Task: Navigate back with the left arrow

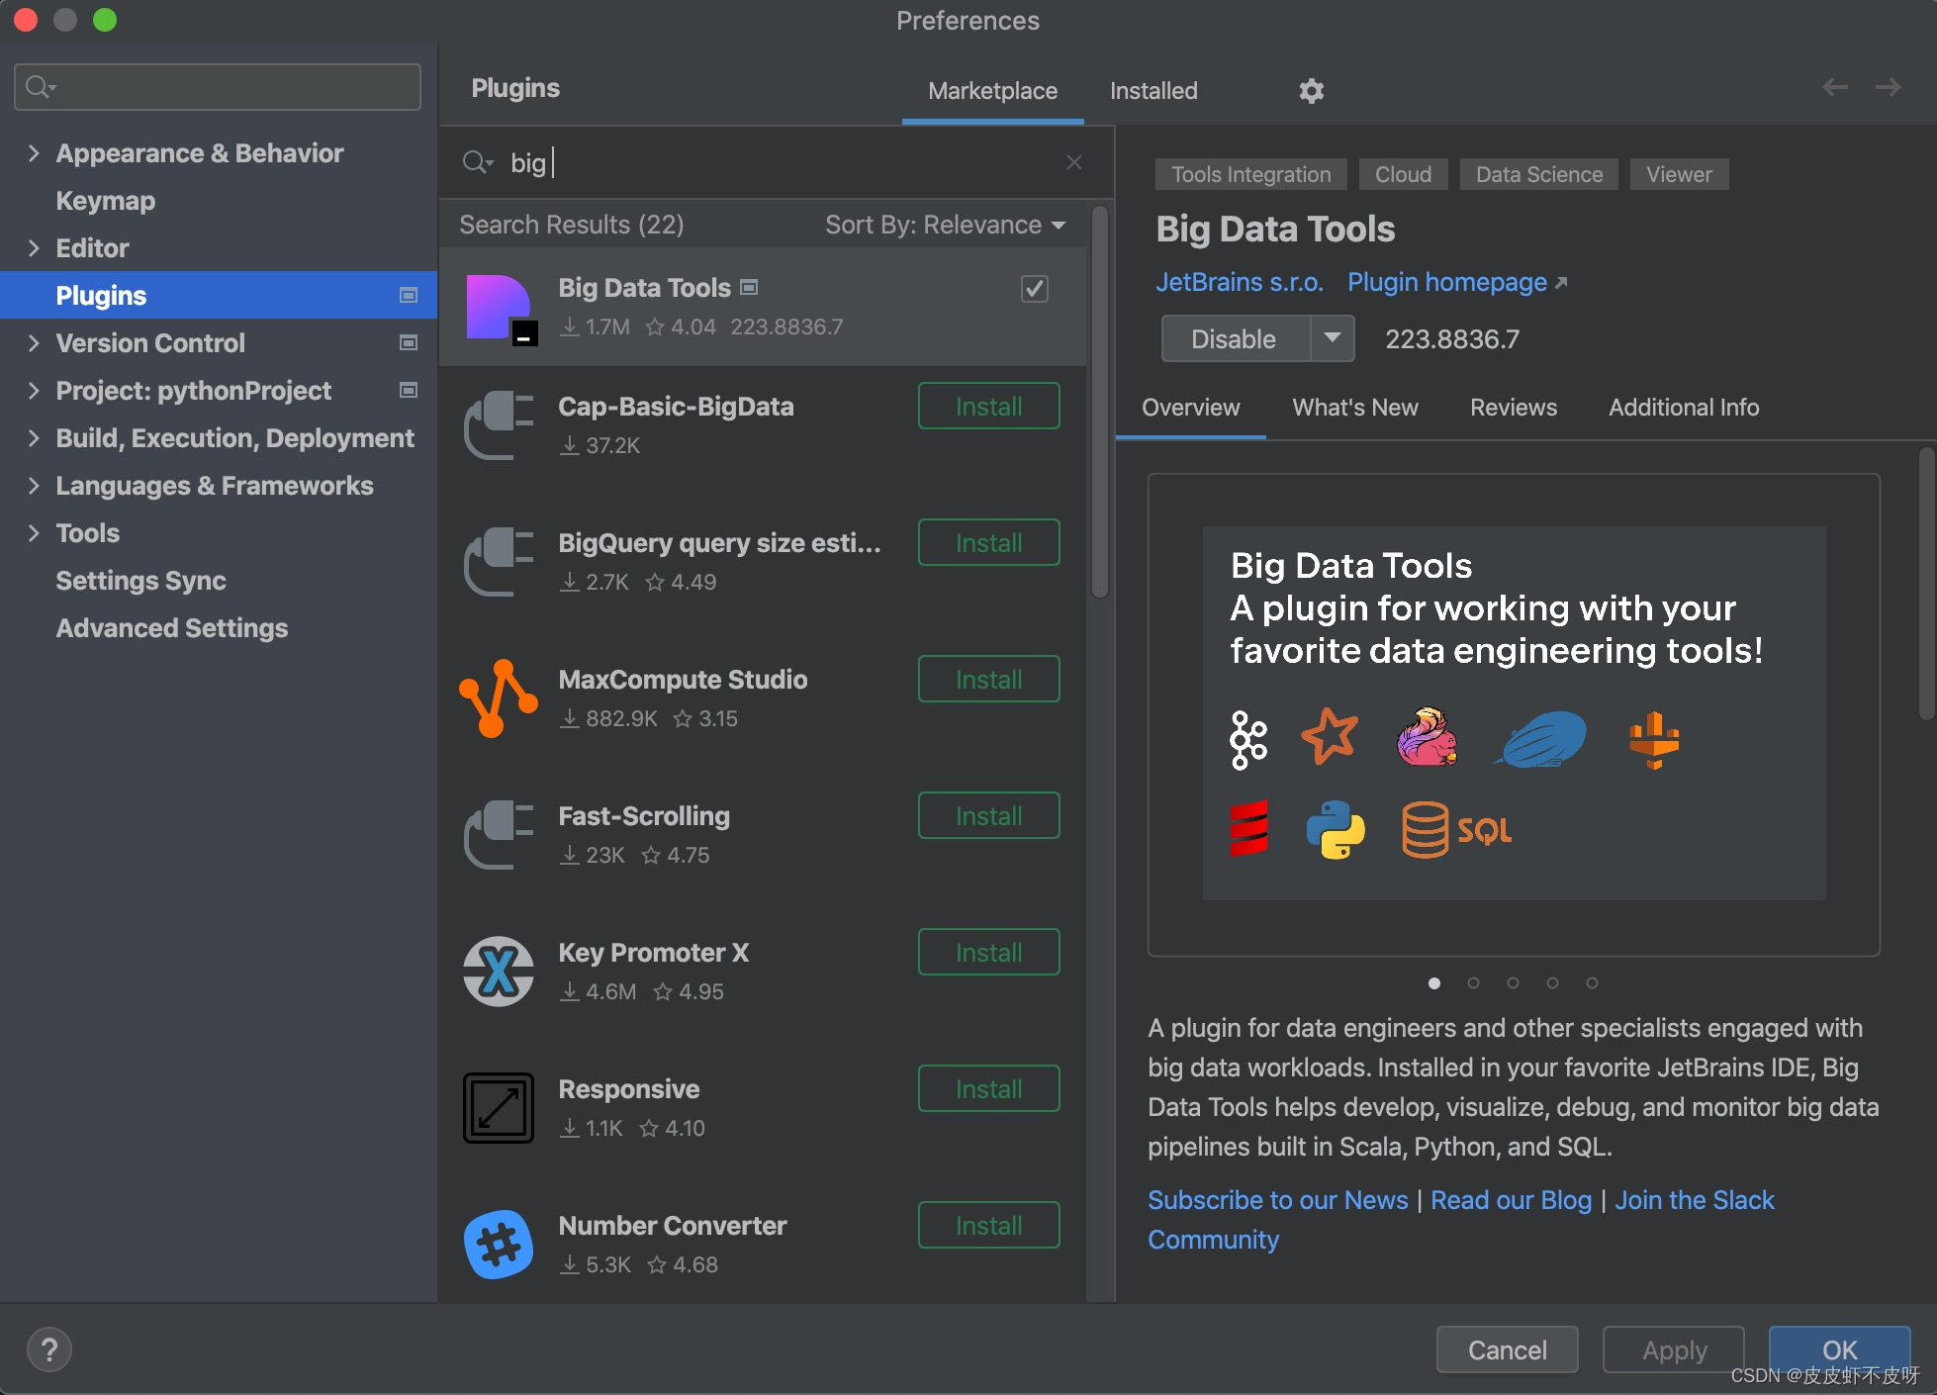Action: pos(1835,88)
